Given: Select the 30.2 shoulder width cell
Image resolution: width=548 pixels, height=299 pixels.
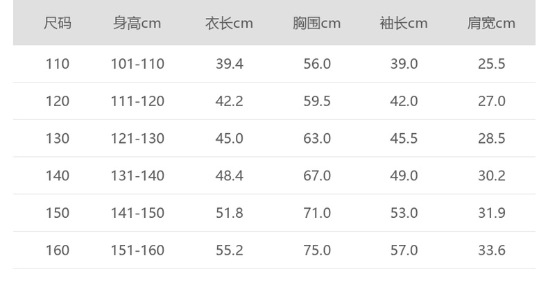Looking at the screenshot, I should tap(491, 176).
